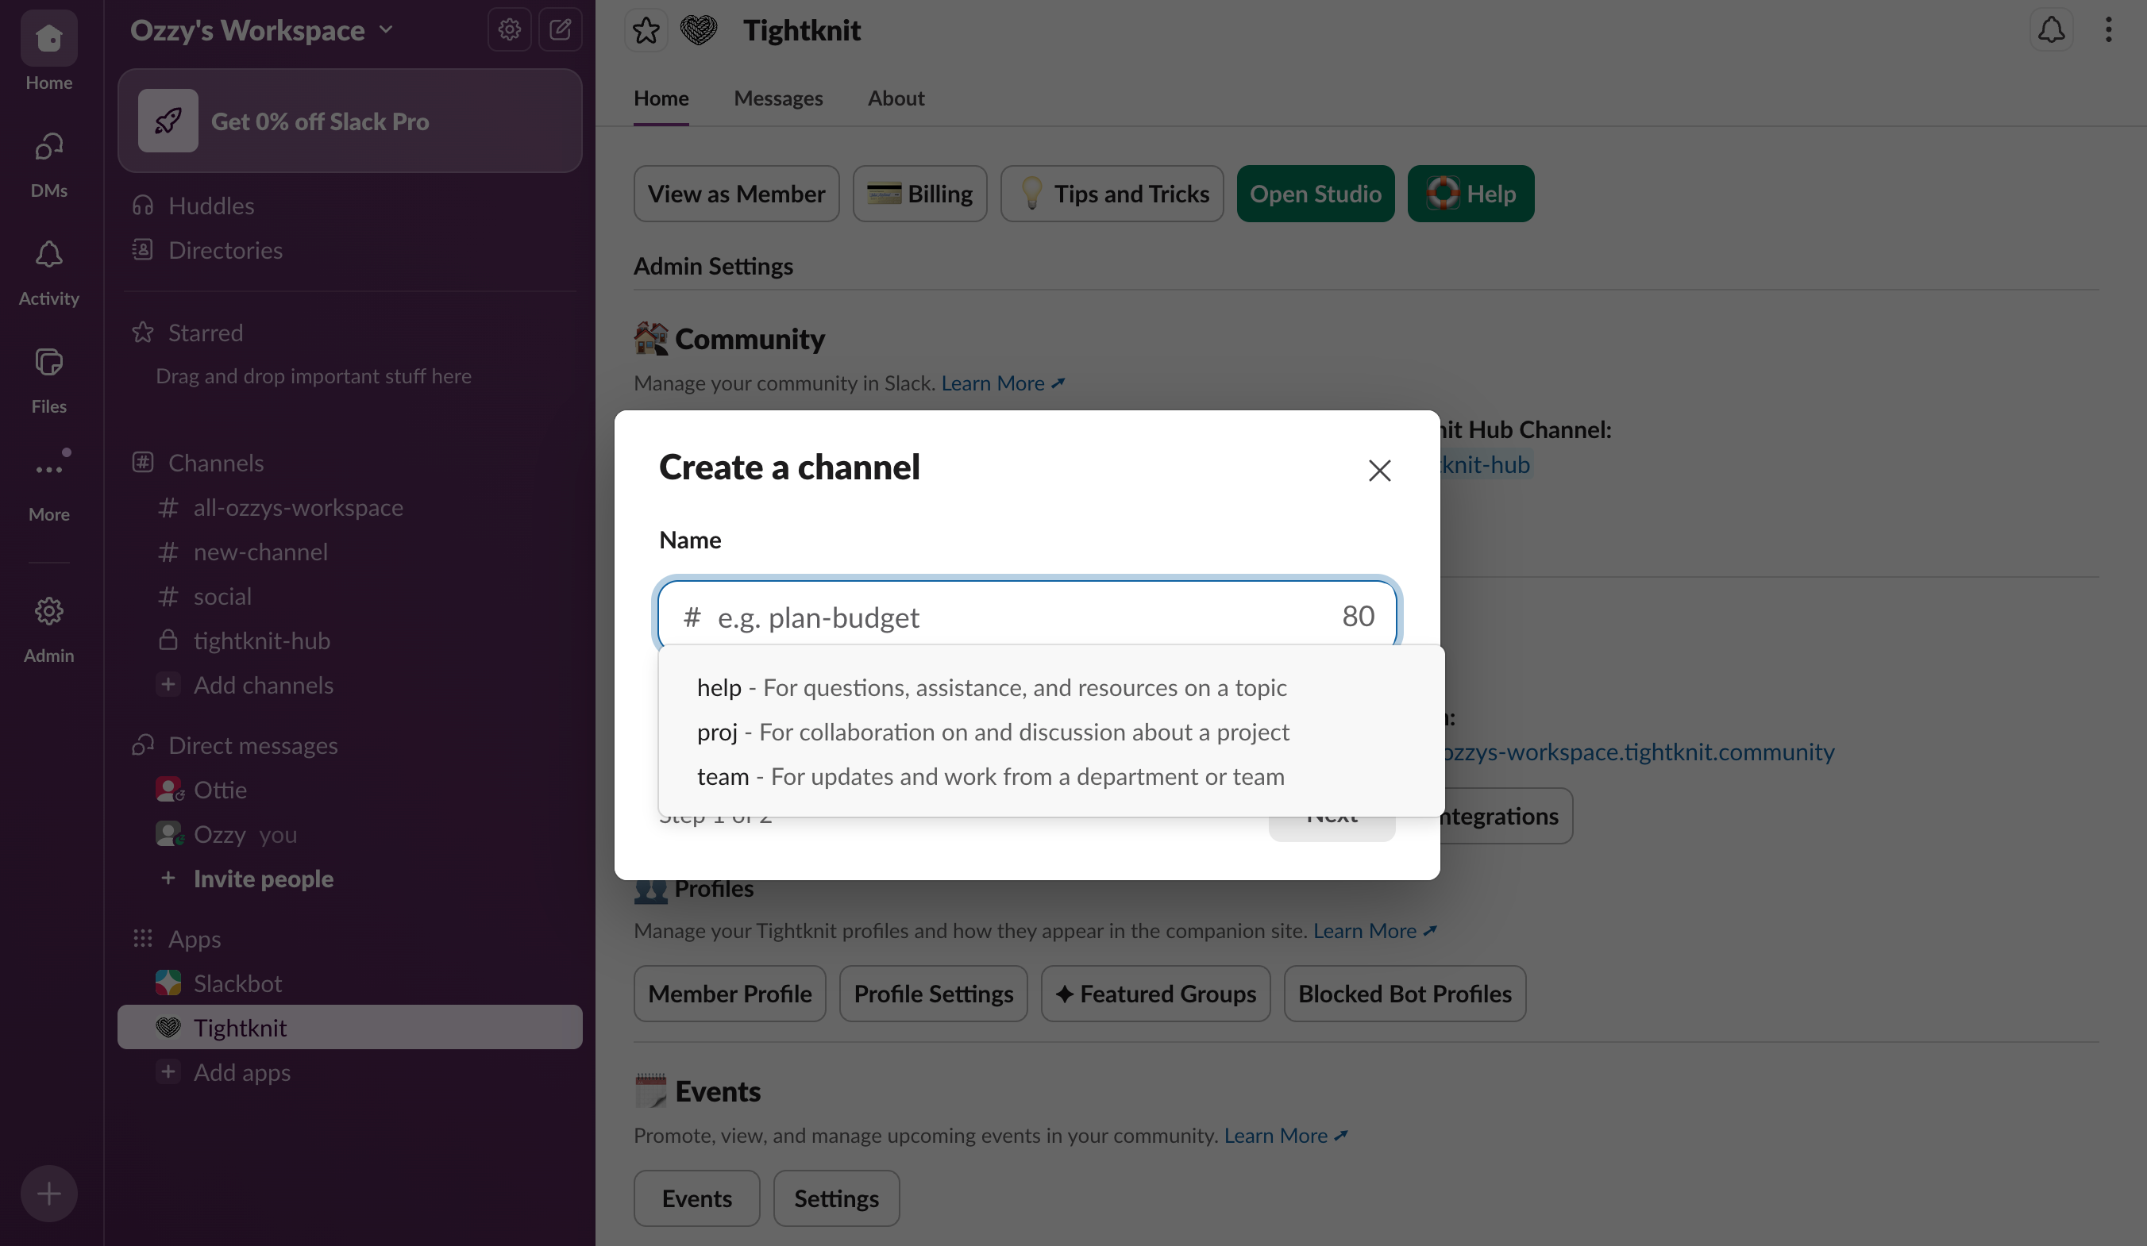Open Files in the left rail

click(48, 381)
